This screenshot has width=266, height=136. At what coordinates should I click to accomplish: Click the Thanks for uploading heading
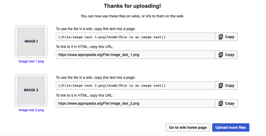point(132,6)
